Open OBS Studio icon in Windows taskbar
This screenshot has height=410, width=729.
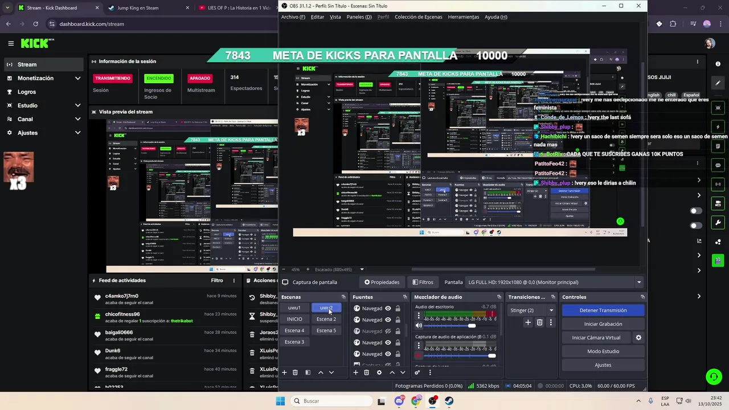(433, 401)
